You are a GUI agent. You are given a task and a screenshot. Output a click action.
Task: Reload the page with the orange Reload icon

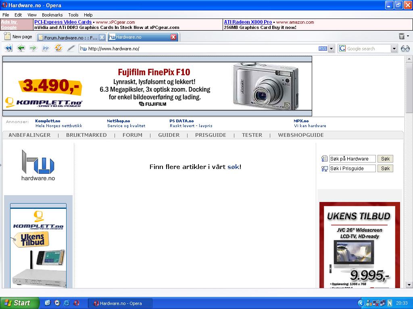[58, 48]
